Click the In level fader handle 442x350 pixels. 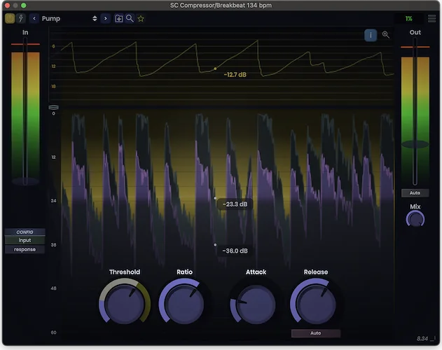(x=25, y=181)
